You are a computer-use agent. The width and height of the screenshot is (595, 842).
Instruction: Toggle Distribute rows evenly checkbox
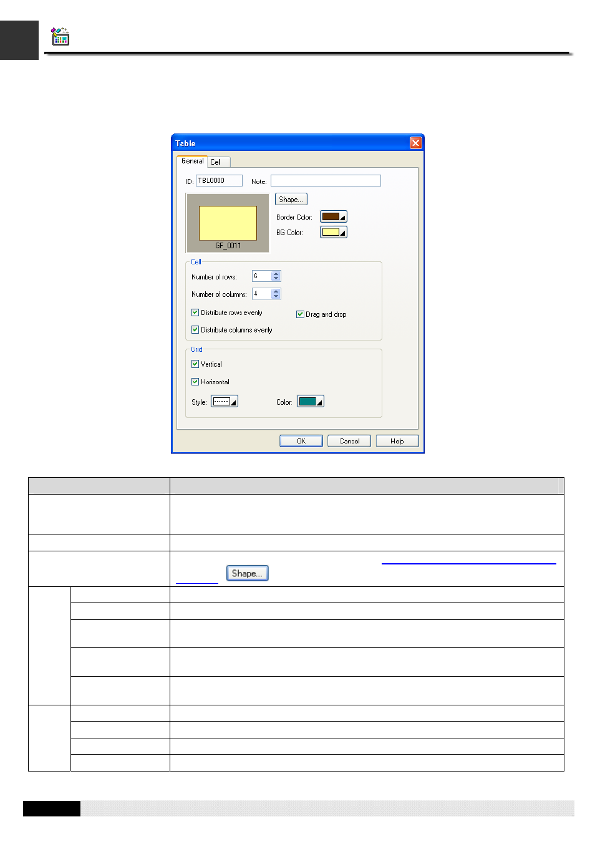(x=195, y=312)
